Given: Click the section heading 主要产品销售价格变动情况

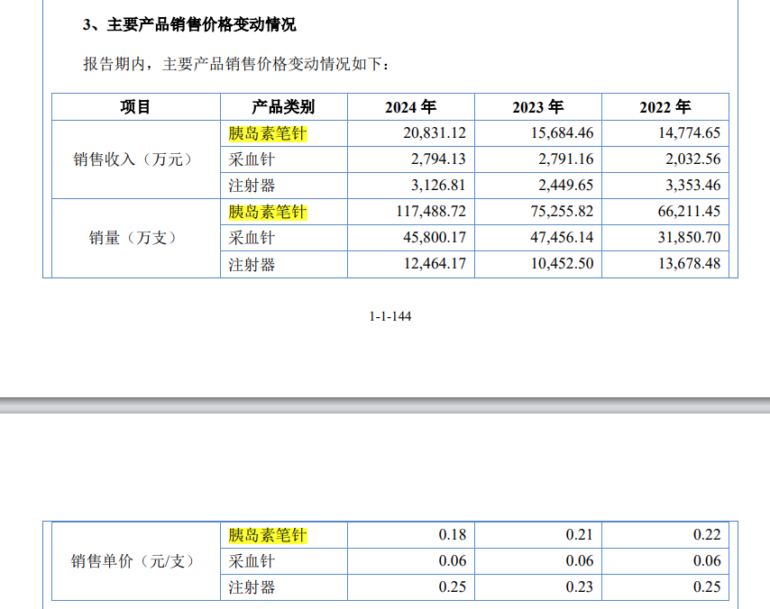Looking at the screenshot, I should (x=189, y=24).
